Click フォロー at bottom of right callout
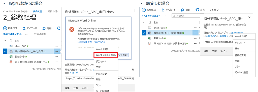 (224, 51)
